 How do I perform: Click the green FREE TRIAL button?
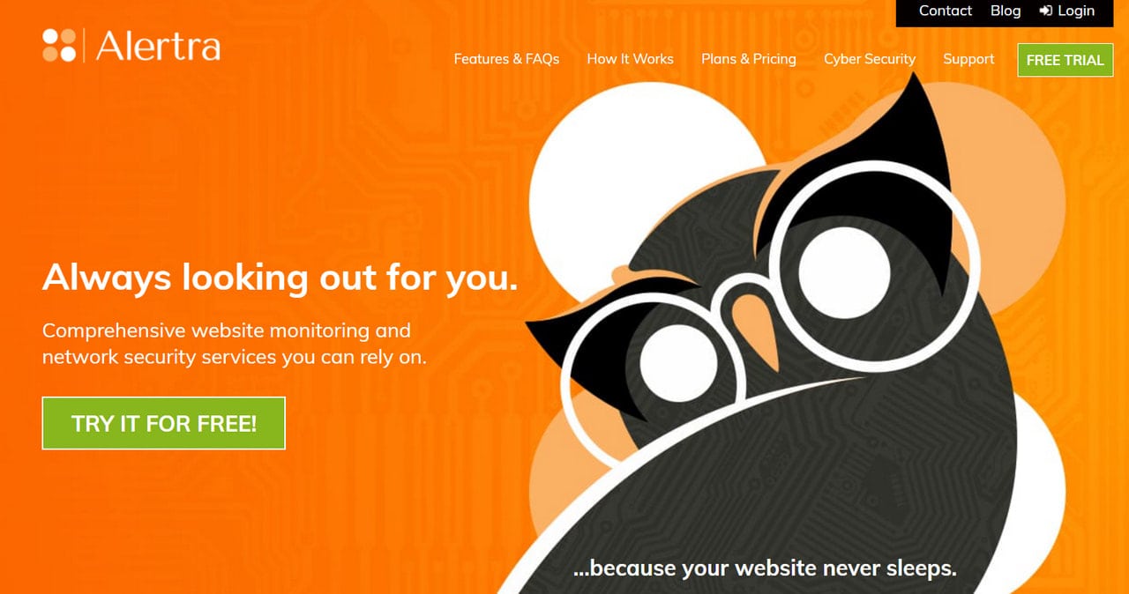click(1065, 60)
